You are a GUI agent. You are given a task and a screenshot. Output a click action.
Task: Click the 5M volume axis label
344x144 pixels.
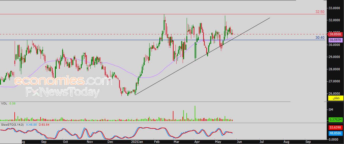tap(331, 109)
